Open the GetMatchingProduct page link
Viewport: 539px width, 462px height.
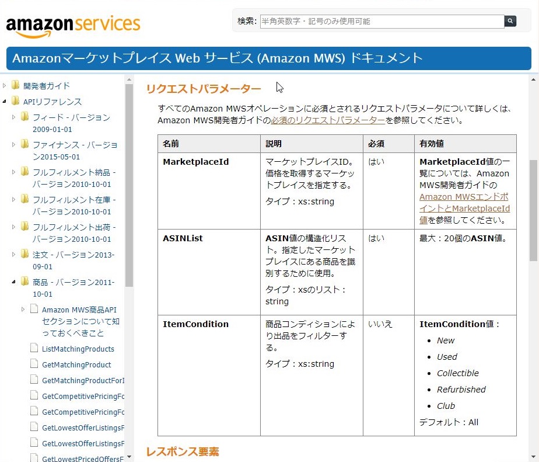point(76,364)
